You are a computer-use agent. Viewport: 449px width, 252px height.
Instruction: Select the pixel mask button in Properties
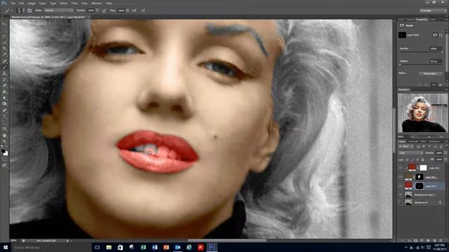(x=435, y=35)
